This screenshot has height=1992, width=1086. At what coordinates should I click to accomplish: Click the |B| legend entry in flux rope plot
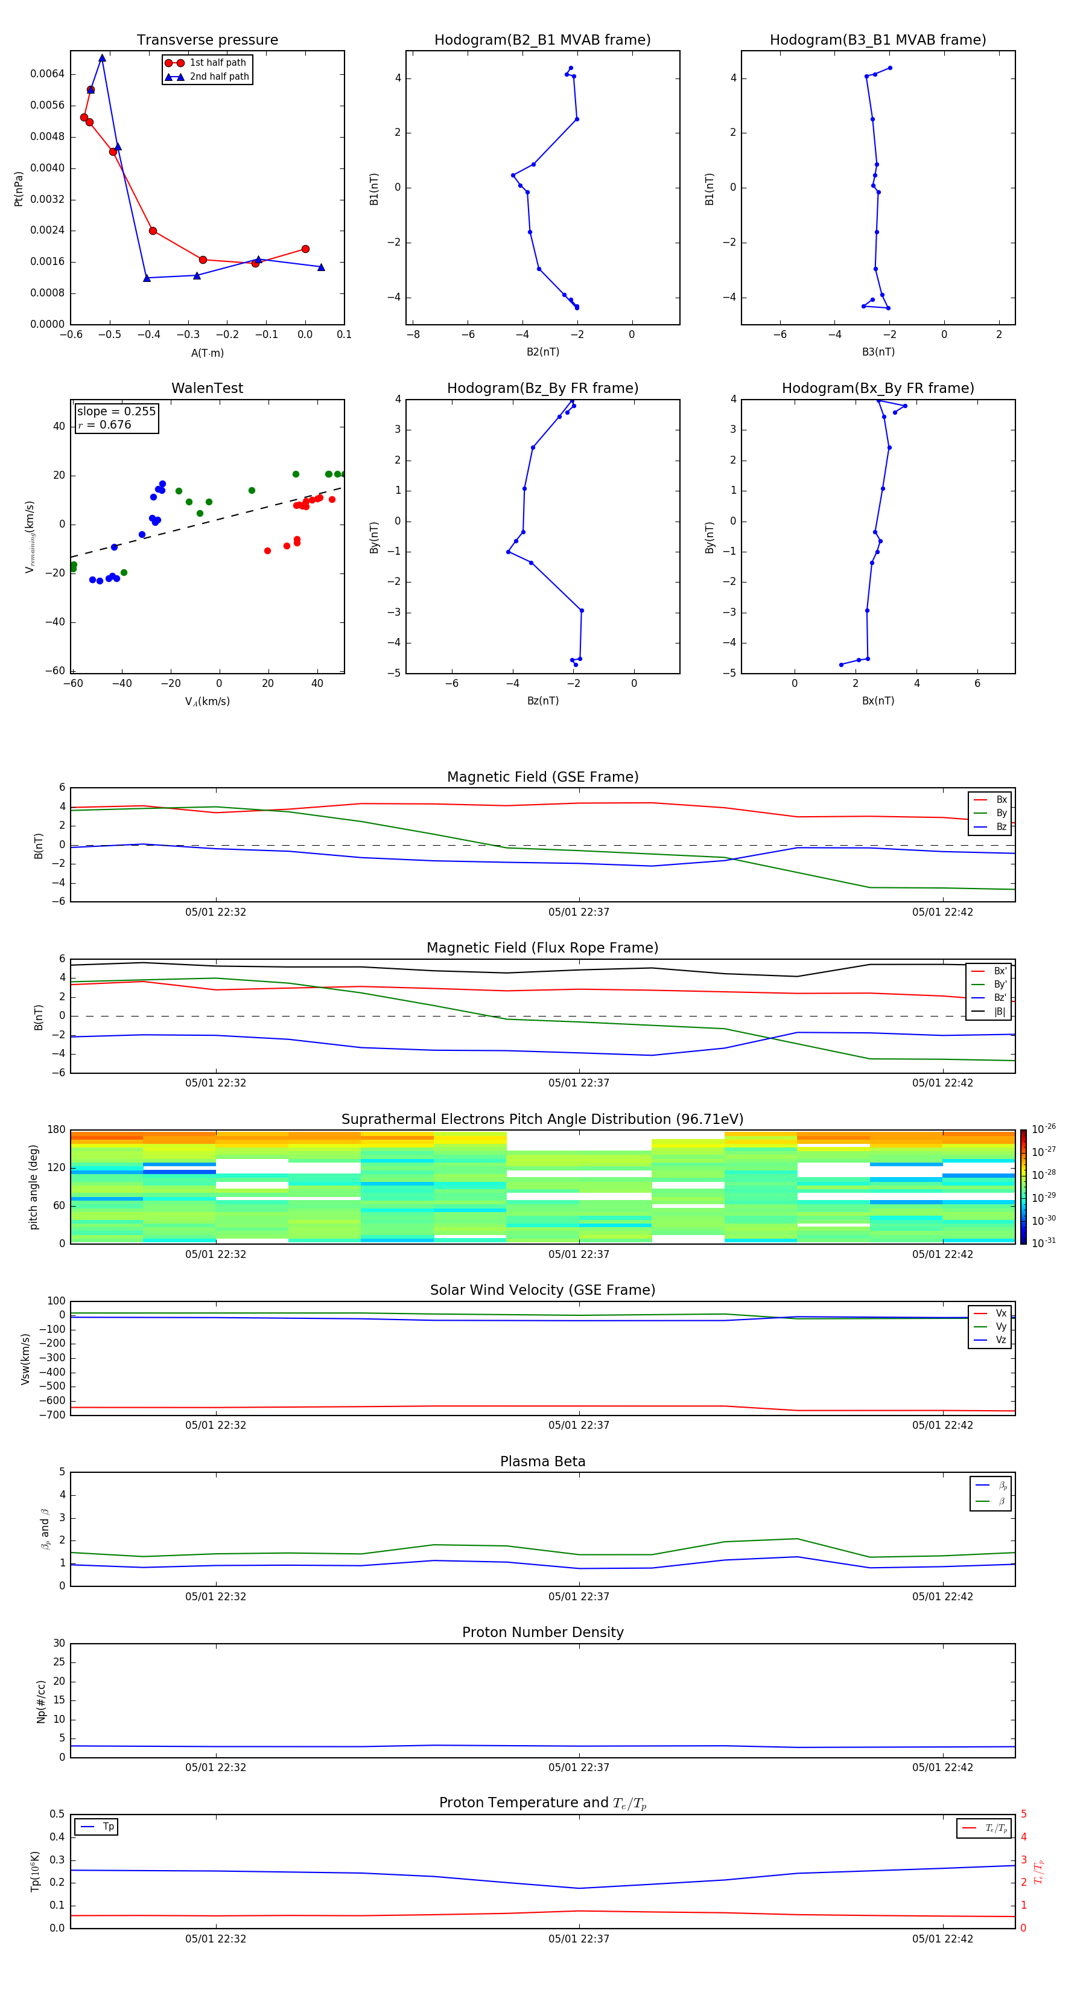[x=989, y=1012]
